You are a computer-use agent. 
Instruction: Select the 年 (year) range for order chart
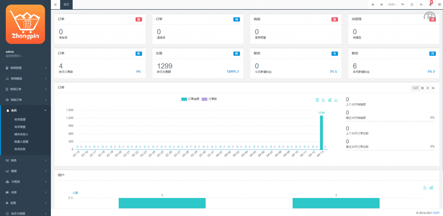(x=433, y=88)
